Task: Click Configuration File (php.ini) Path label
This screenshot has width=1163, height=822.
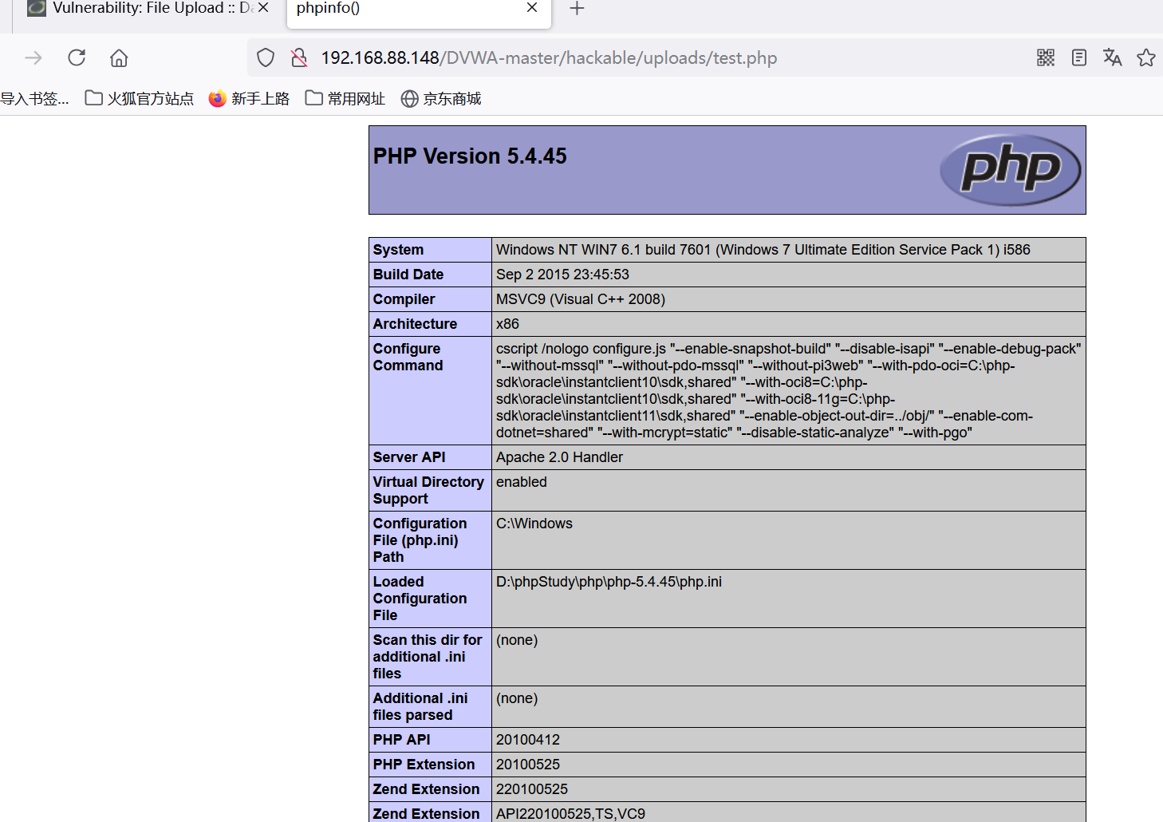Action: click(x=420, y=540)
